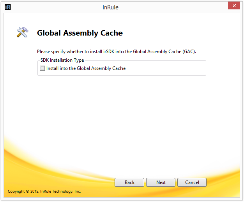The width and height of the screenshot is (244, 202).
Task: Cancel the InRule installer
Action: pyautogui.click(x=192, y=182)
